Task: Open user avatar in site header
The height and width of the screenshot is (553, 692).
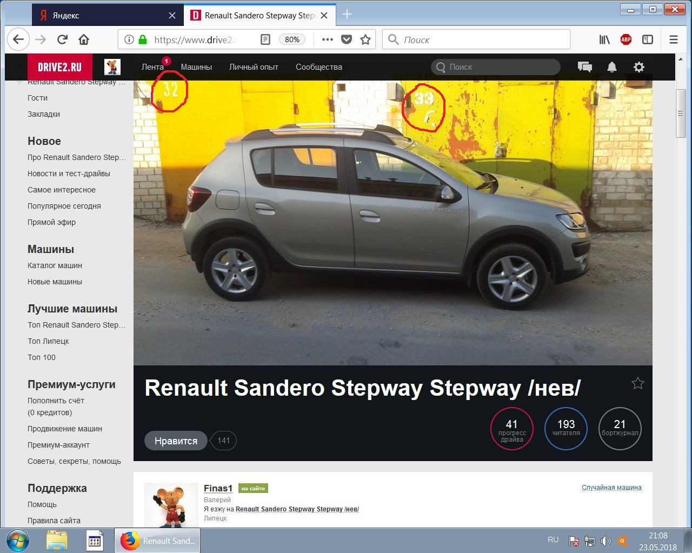Action: [112, 67]
